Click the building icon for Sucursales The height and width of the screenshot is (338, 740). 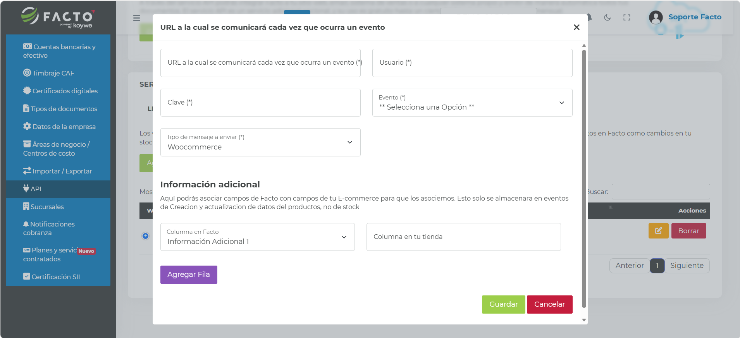26,206
